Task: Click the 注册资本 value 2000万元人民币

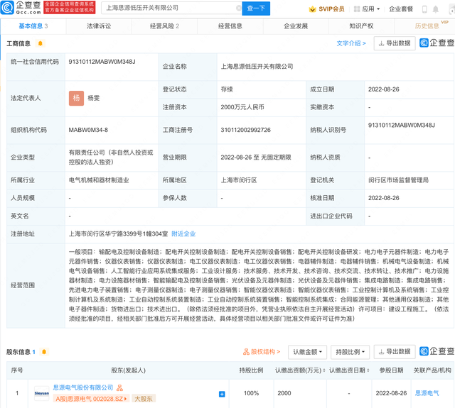Action: (242, 107)
